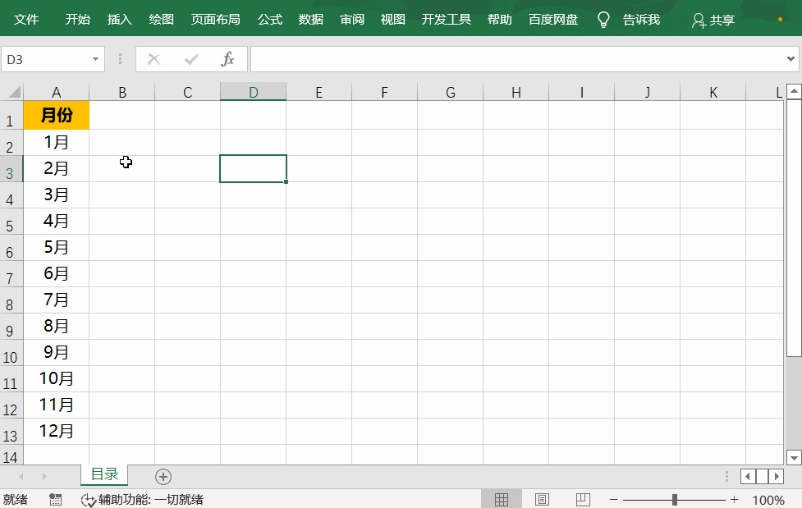
Task: Click the select-all corner triangle
Action: [12, 92]
